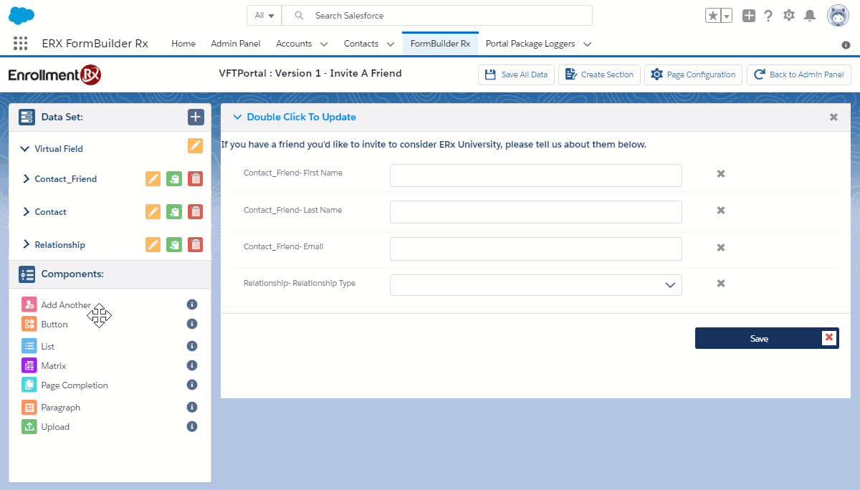The width and height of the screenshot is (860, 490).
Task: Delete the Relationship data set
Action: click(x=195, y=245)
